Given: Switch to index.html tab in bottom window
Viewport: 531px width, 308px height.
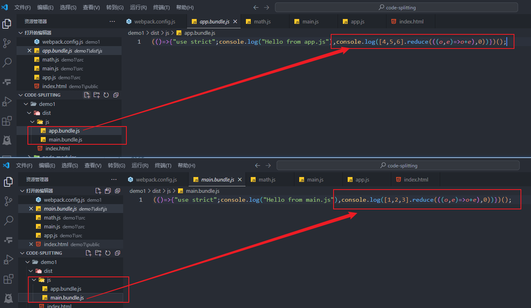Looking at the screenshot, I should [x=416, y=179].
